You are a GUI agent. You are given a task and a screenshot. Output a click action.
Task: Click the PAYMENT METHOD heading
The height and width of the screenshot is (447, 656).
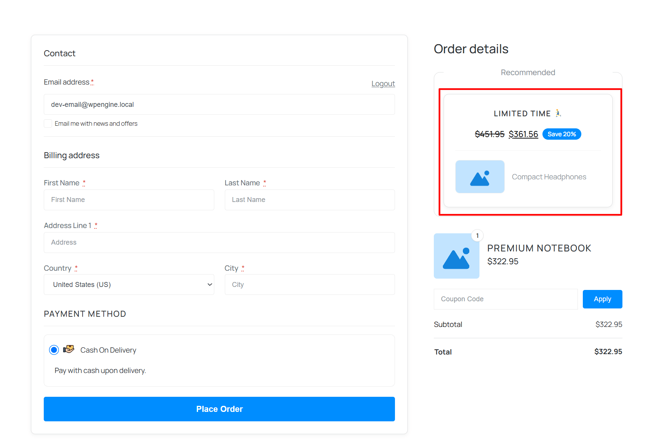[85, 314]
